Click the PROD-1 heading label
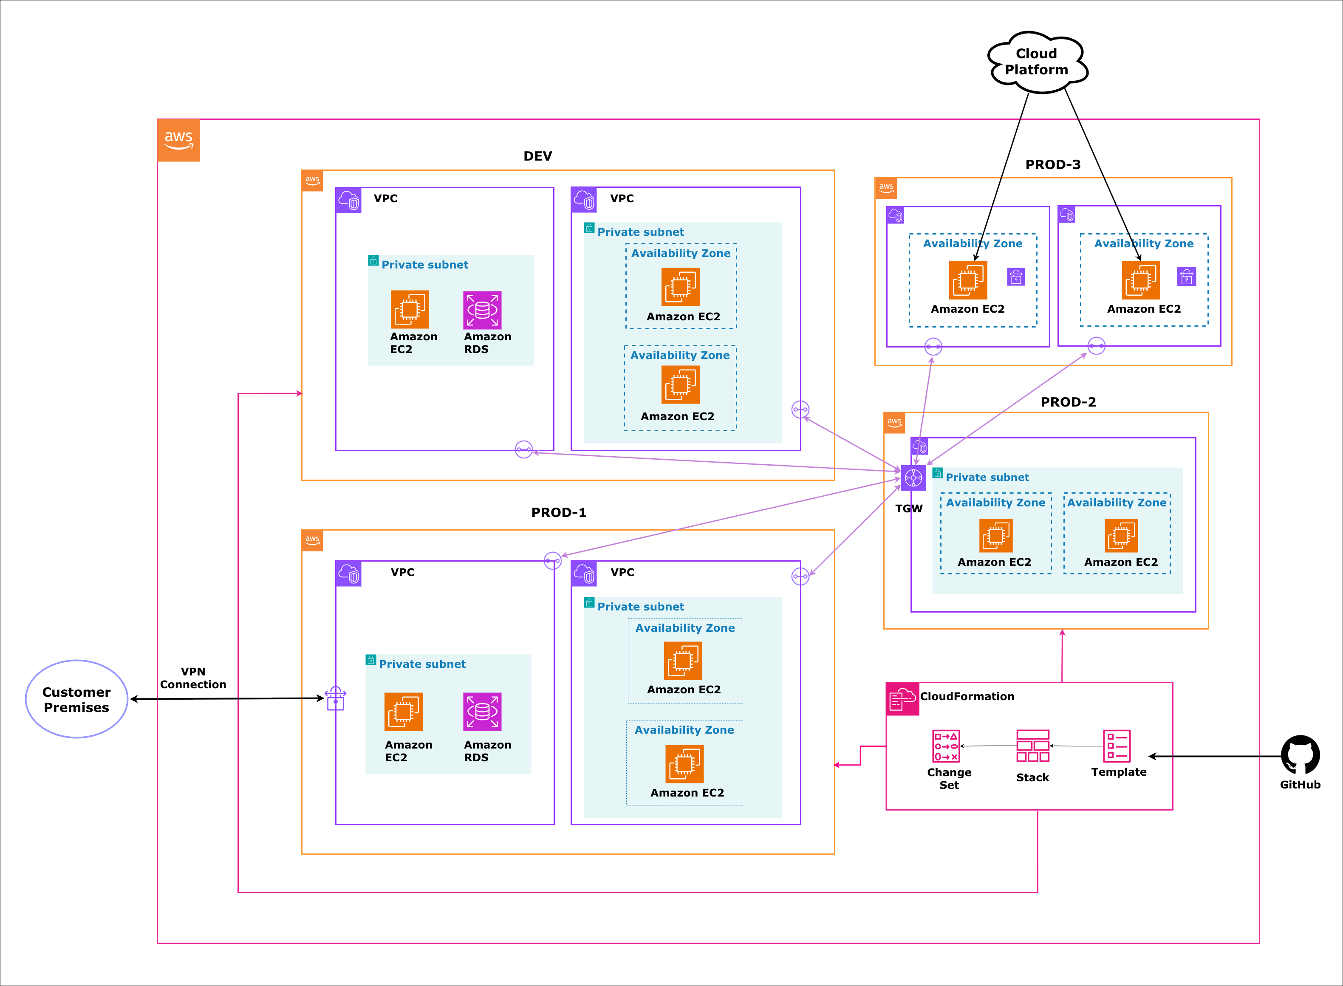The width and height of the screenshot is (1343, 986). pos(559,513)
